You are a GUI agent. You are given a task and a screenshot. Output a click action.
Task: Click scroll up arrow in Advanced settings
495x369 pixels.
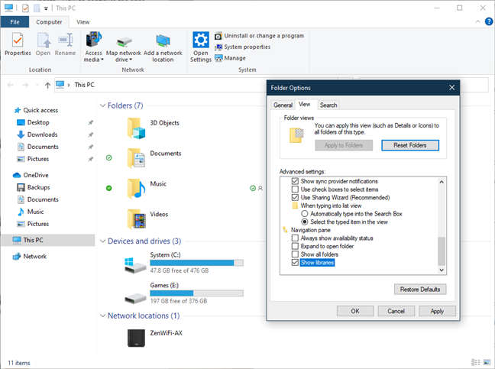point(442,182)
